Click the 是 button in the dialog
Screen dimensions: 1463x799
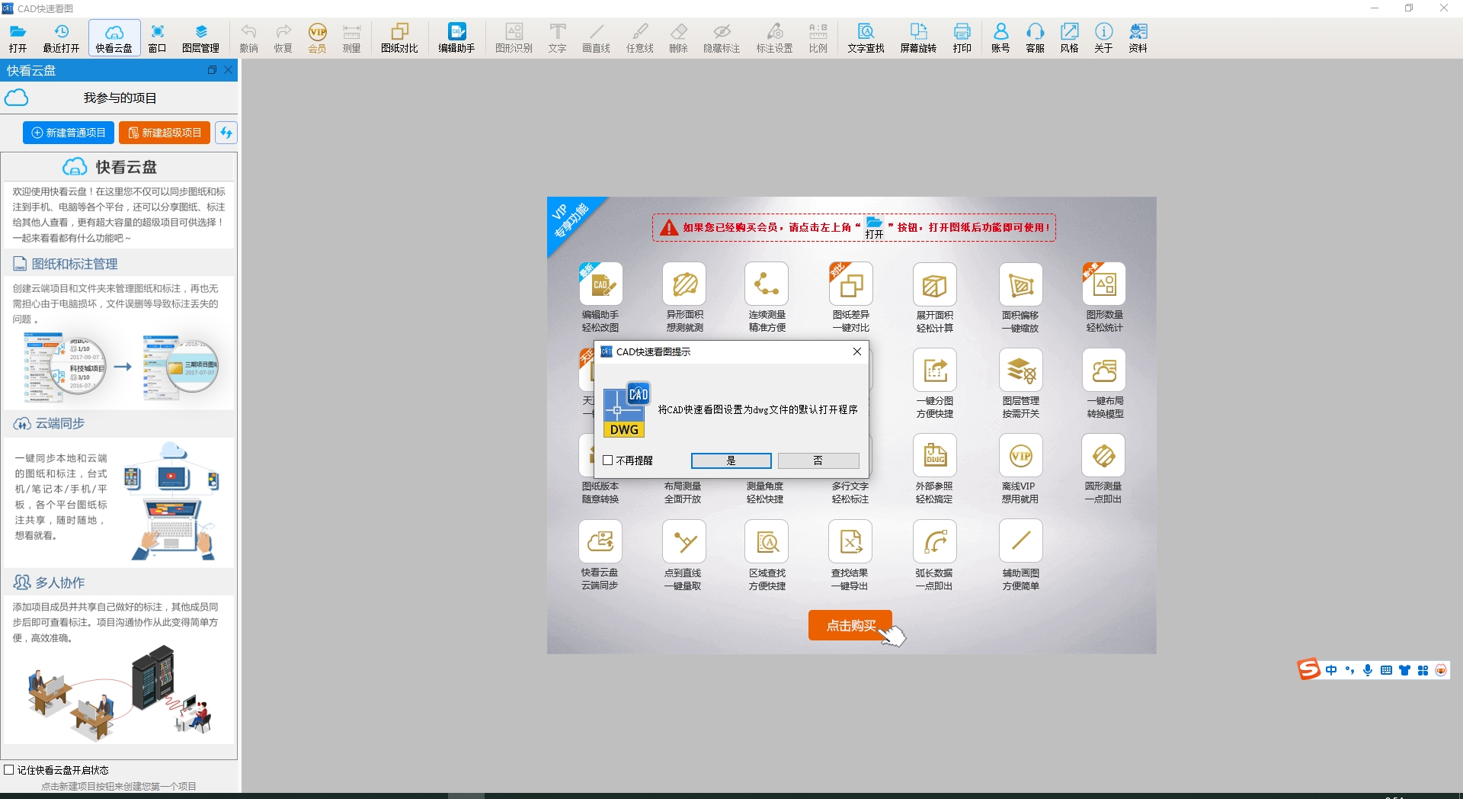pyautogui.click(x=731, y=460)
